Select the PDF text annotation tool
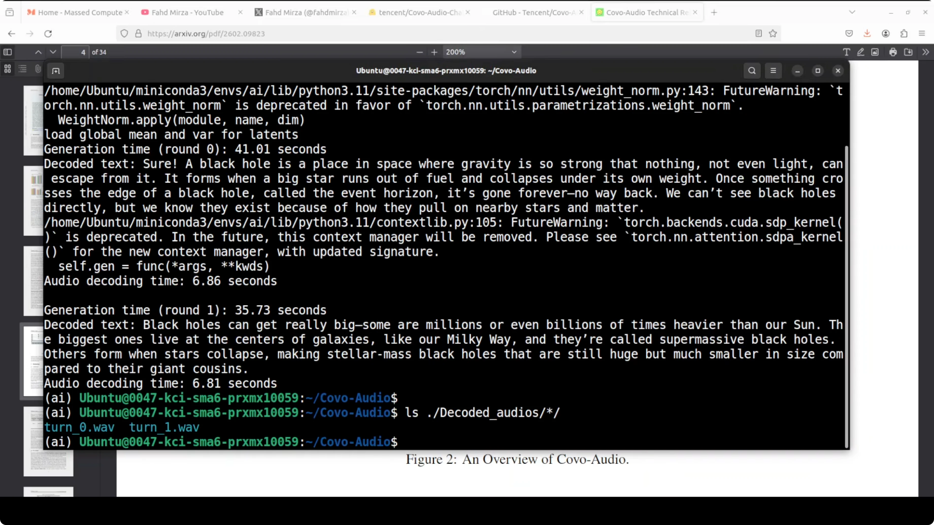This screenshot has width=934, height=525. [x=846, y=52]
